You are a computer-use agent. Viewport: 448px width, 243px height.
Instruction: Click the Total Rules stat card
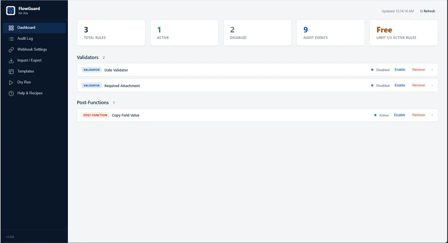(111, 33)
